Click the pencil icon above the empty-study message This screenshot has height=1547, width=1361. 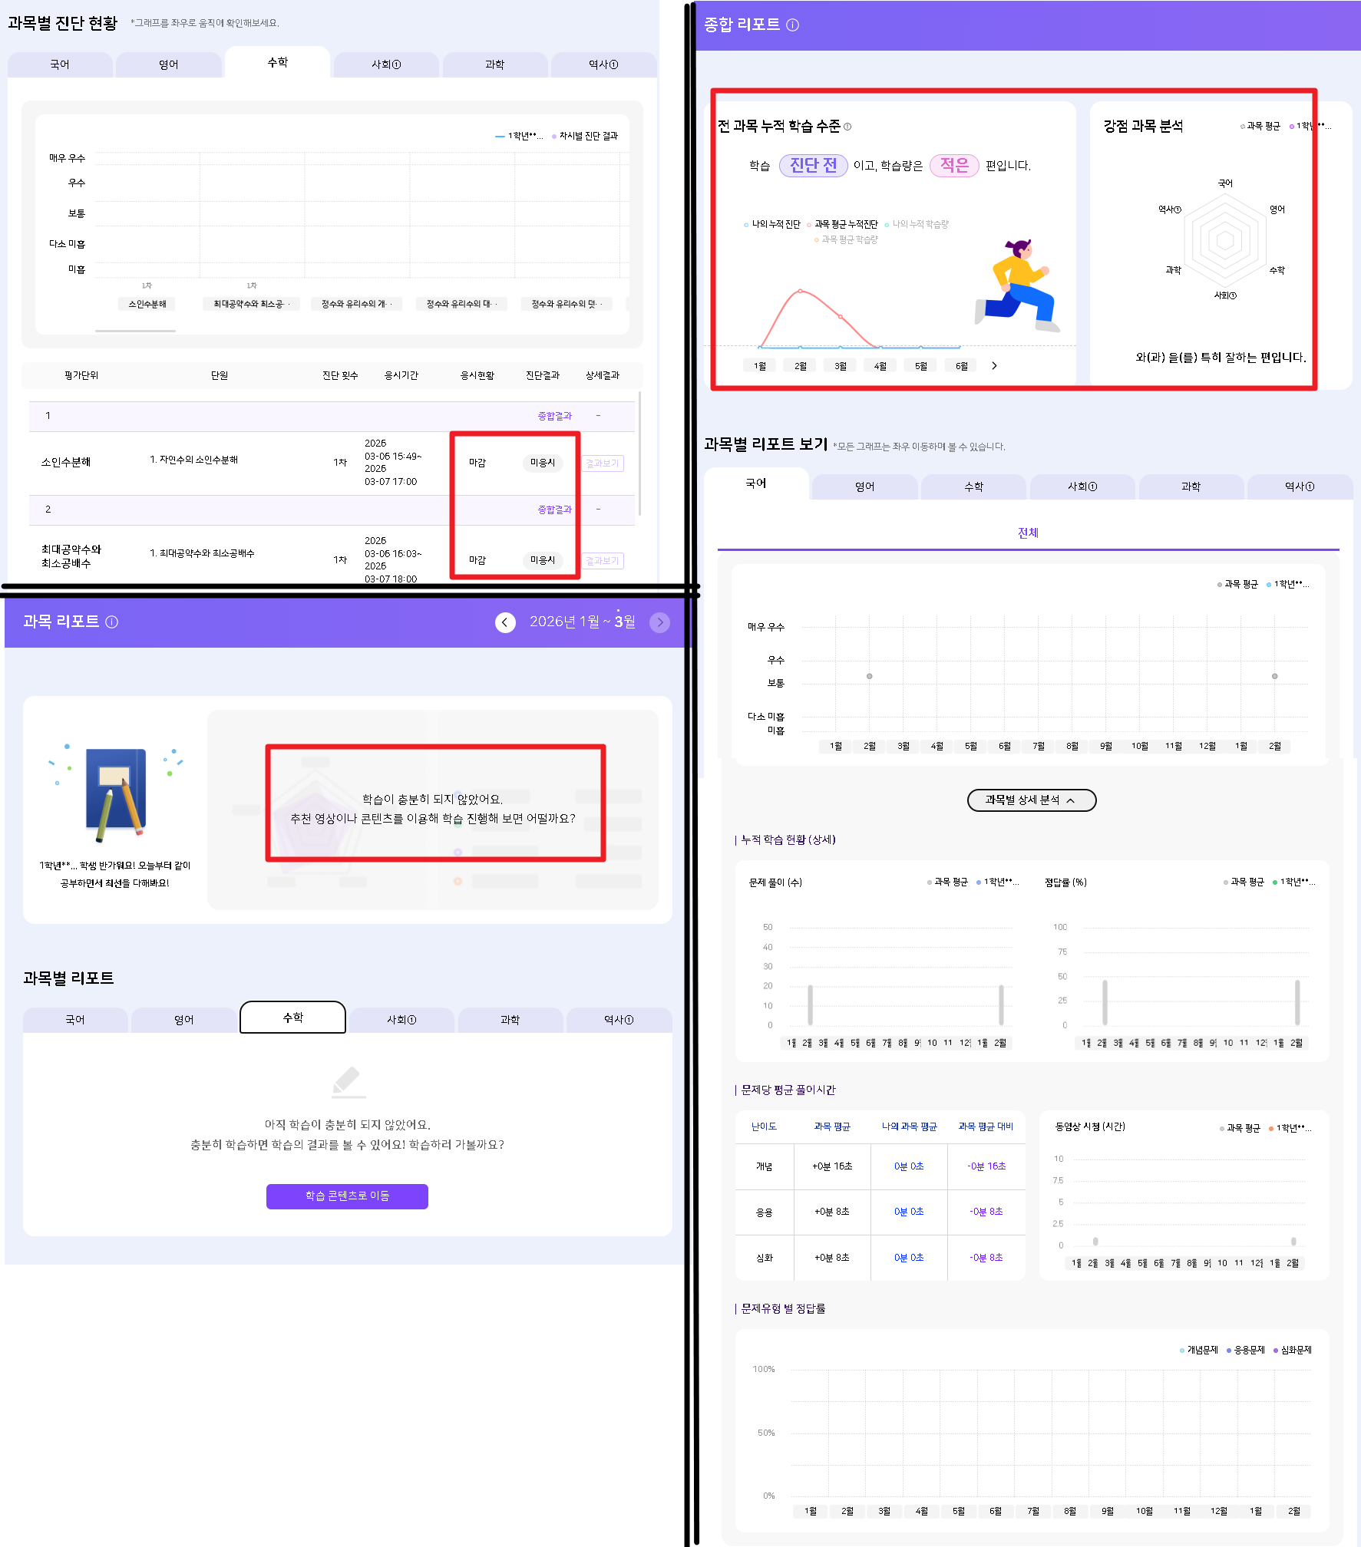pos(348,1081)
